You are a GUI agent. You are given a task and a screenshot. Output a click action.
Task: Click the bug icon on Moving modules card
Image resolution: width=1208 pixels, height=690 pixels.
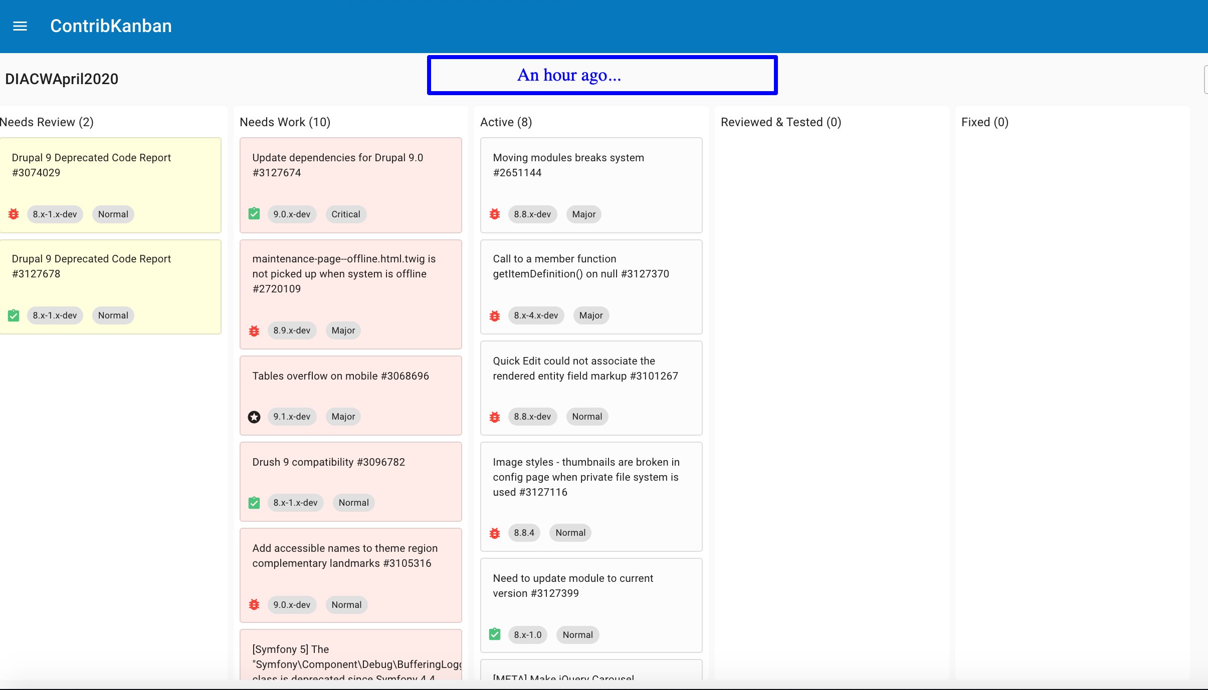495,214
